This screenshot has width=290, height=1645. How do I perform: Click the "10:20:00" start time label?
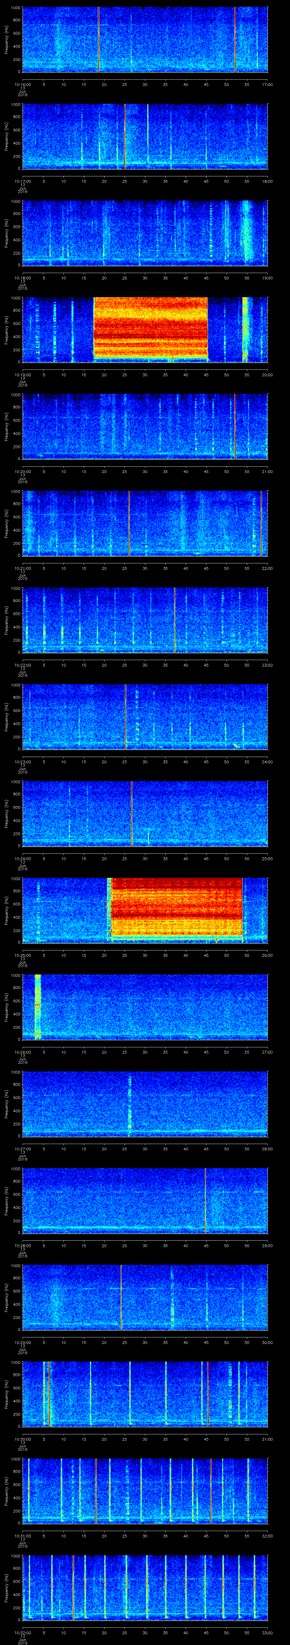point(22,471)
